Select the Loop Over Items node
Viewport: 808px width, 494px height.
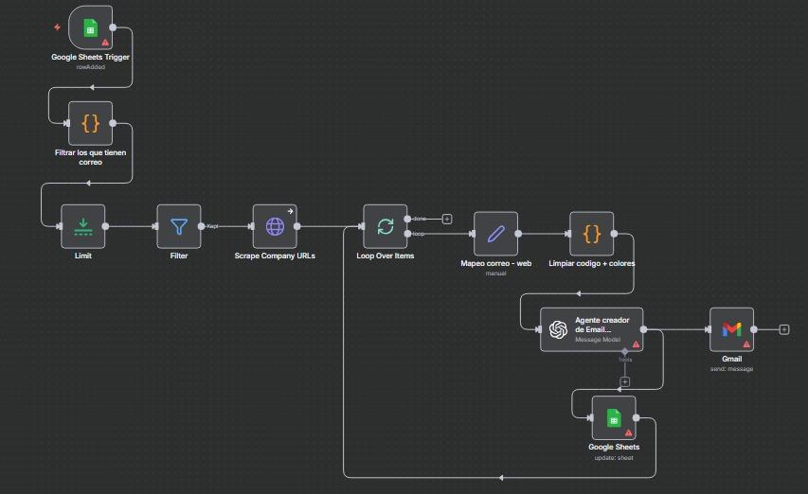[385, 226]
